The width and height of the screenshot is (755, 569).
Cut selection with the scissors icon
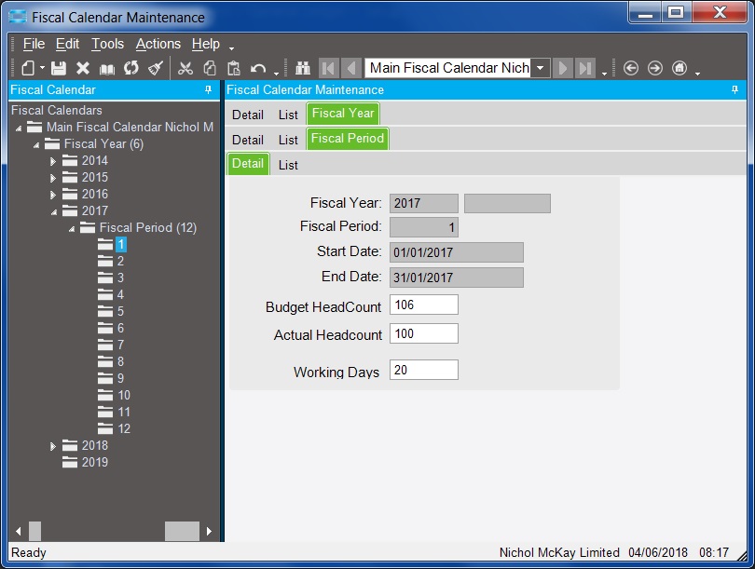point(185,68)
